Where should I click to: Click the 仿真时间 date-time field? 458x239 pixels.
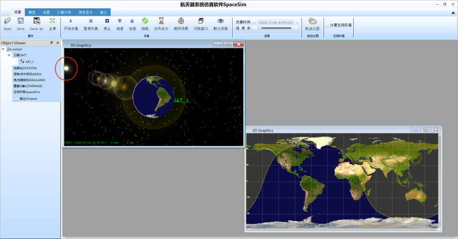[276, 22]
